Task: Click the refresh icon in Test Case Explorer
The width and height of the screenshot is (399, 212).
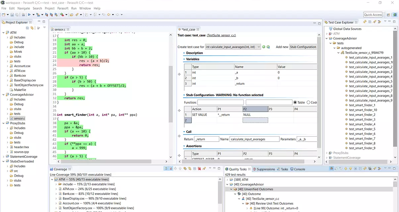Action: tap(365, 22)
